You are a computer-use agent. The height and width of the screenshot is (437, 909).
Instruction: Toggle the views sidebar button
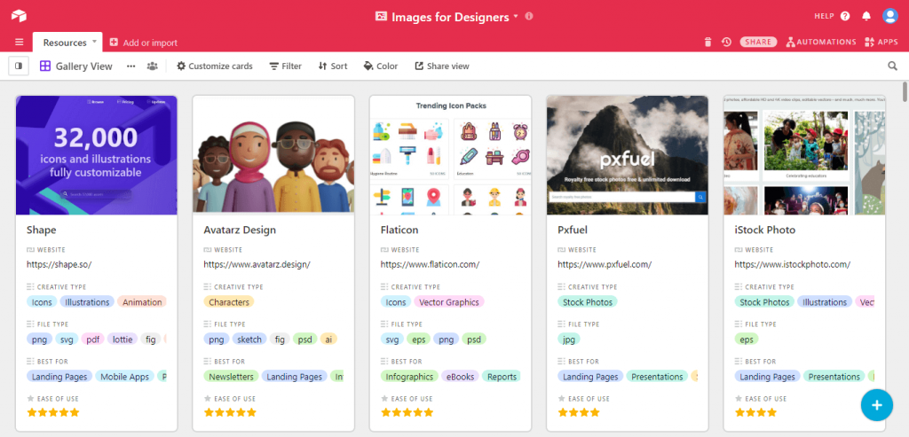pos(19,66)
